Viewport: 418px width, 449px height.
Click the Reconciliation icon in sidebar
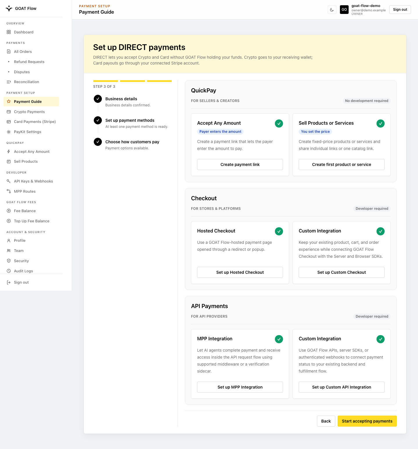coord(9,82)
